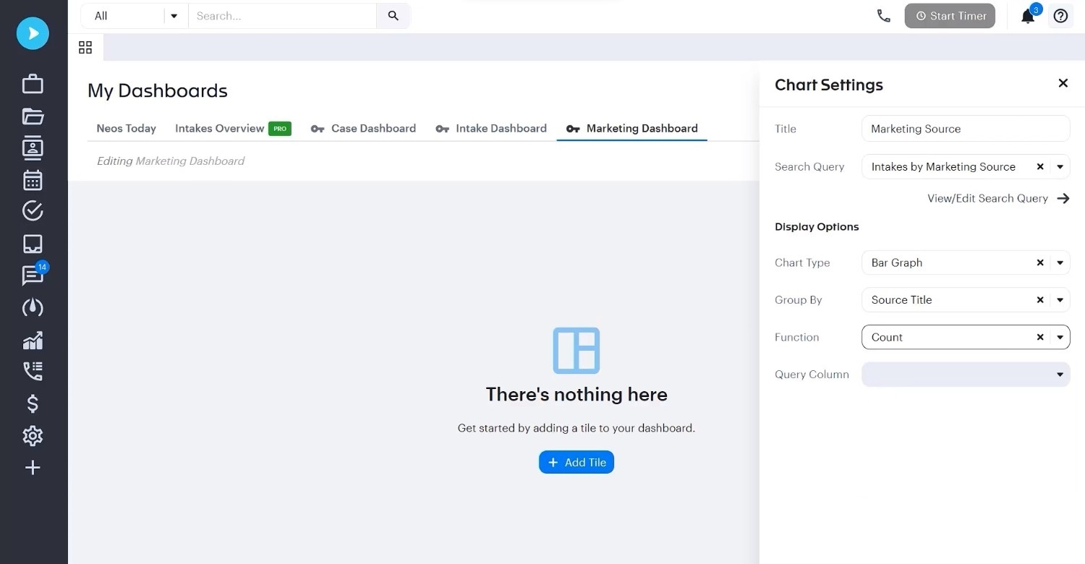Open the notifications bell with 3 alerts
1085x564 pixels.
1028,16
